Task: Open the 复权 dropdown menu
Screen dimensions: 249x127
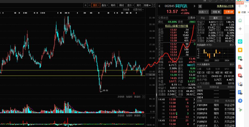Action: [x=96, y=5]
